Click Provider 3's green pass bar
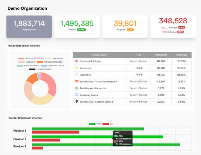This screenshot has height=155, width=201. [x=106, y=145]
